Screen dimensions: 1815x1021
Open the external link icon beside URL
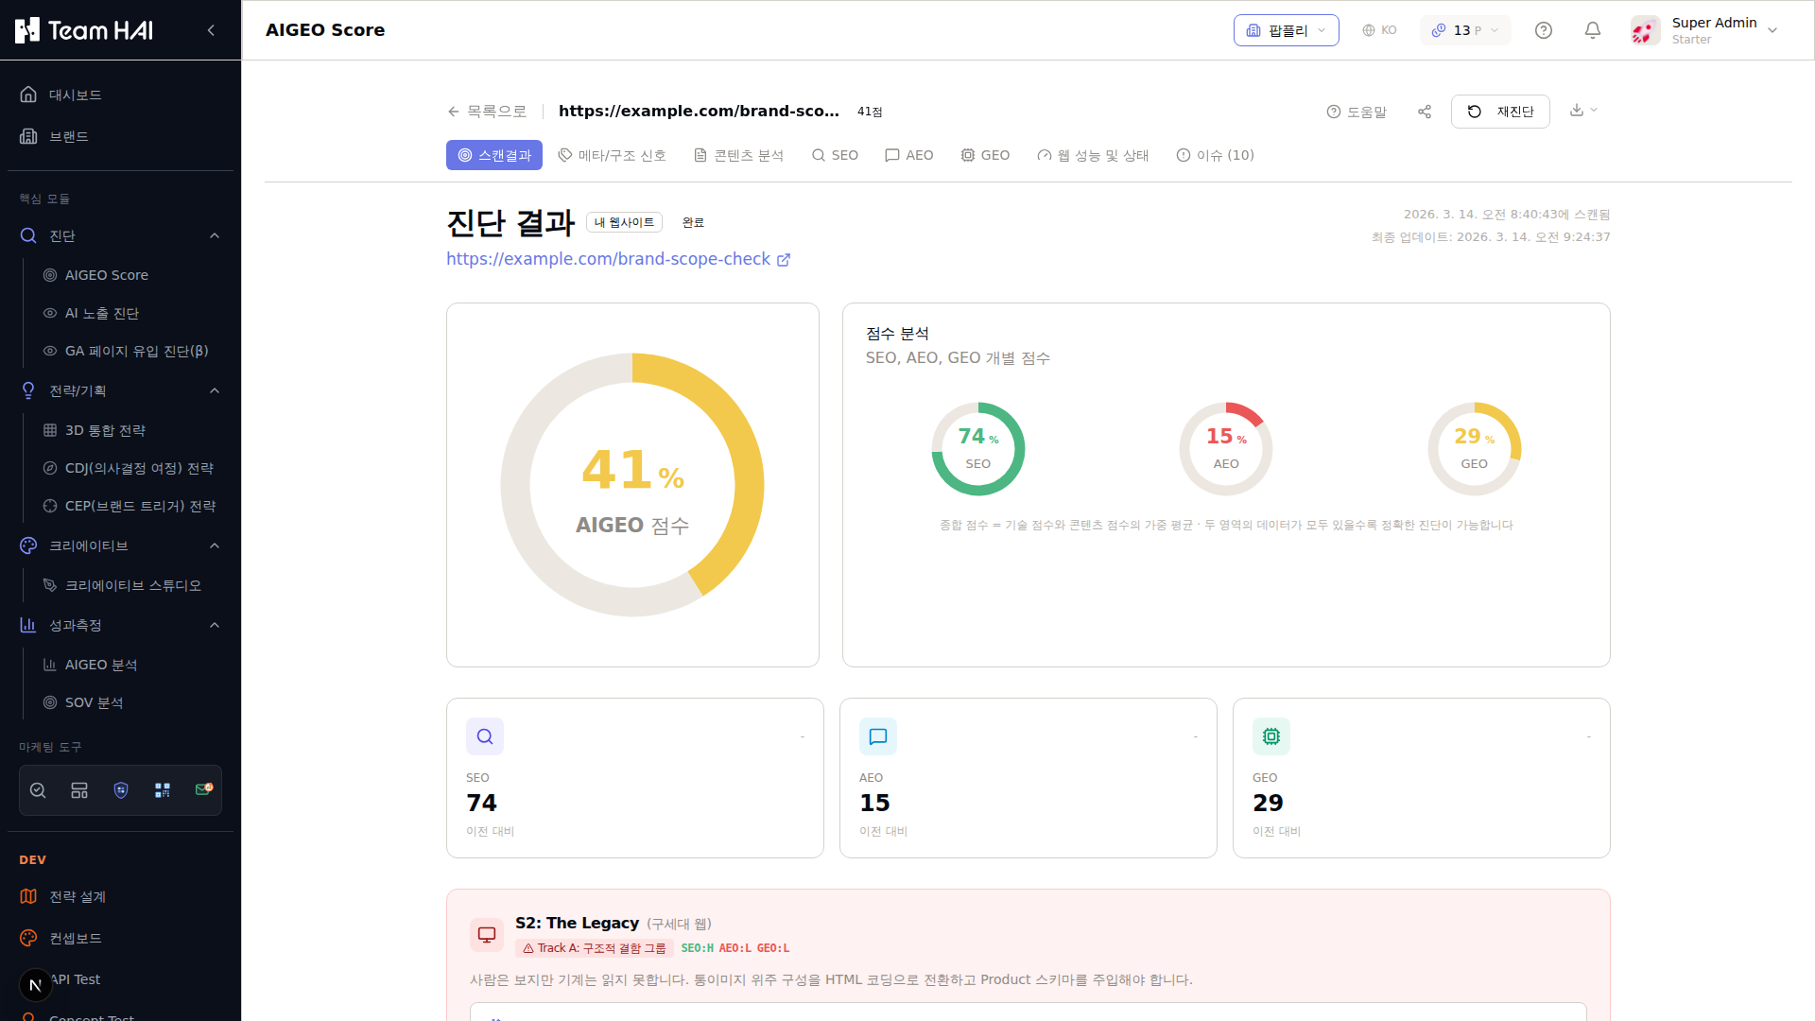(784, 260)
